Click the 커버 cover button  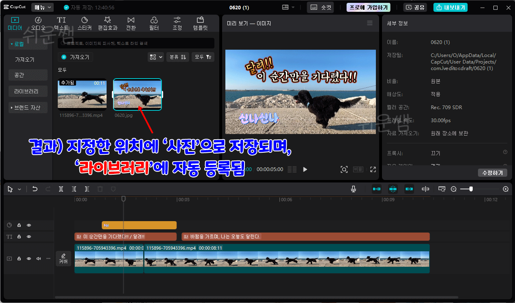[x=63, y=259]
